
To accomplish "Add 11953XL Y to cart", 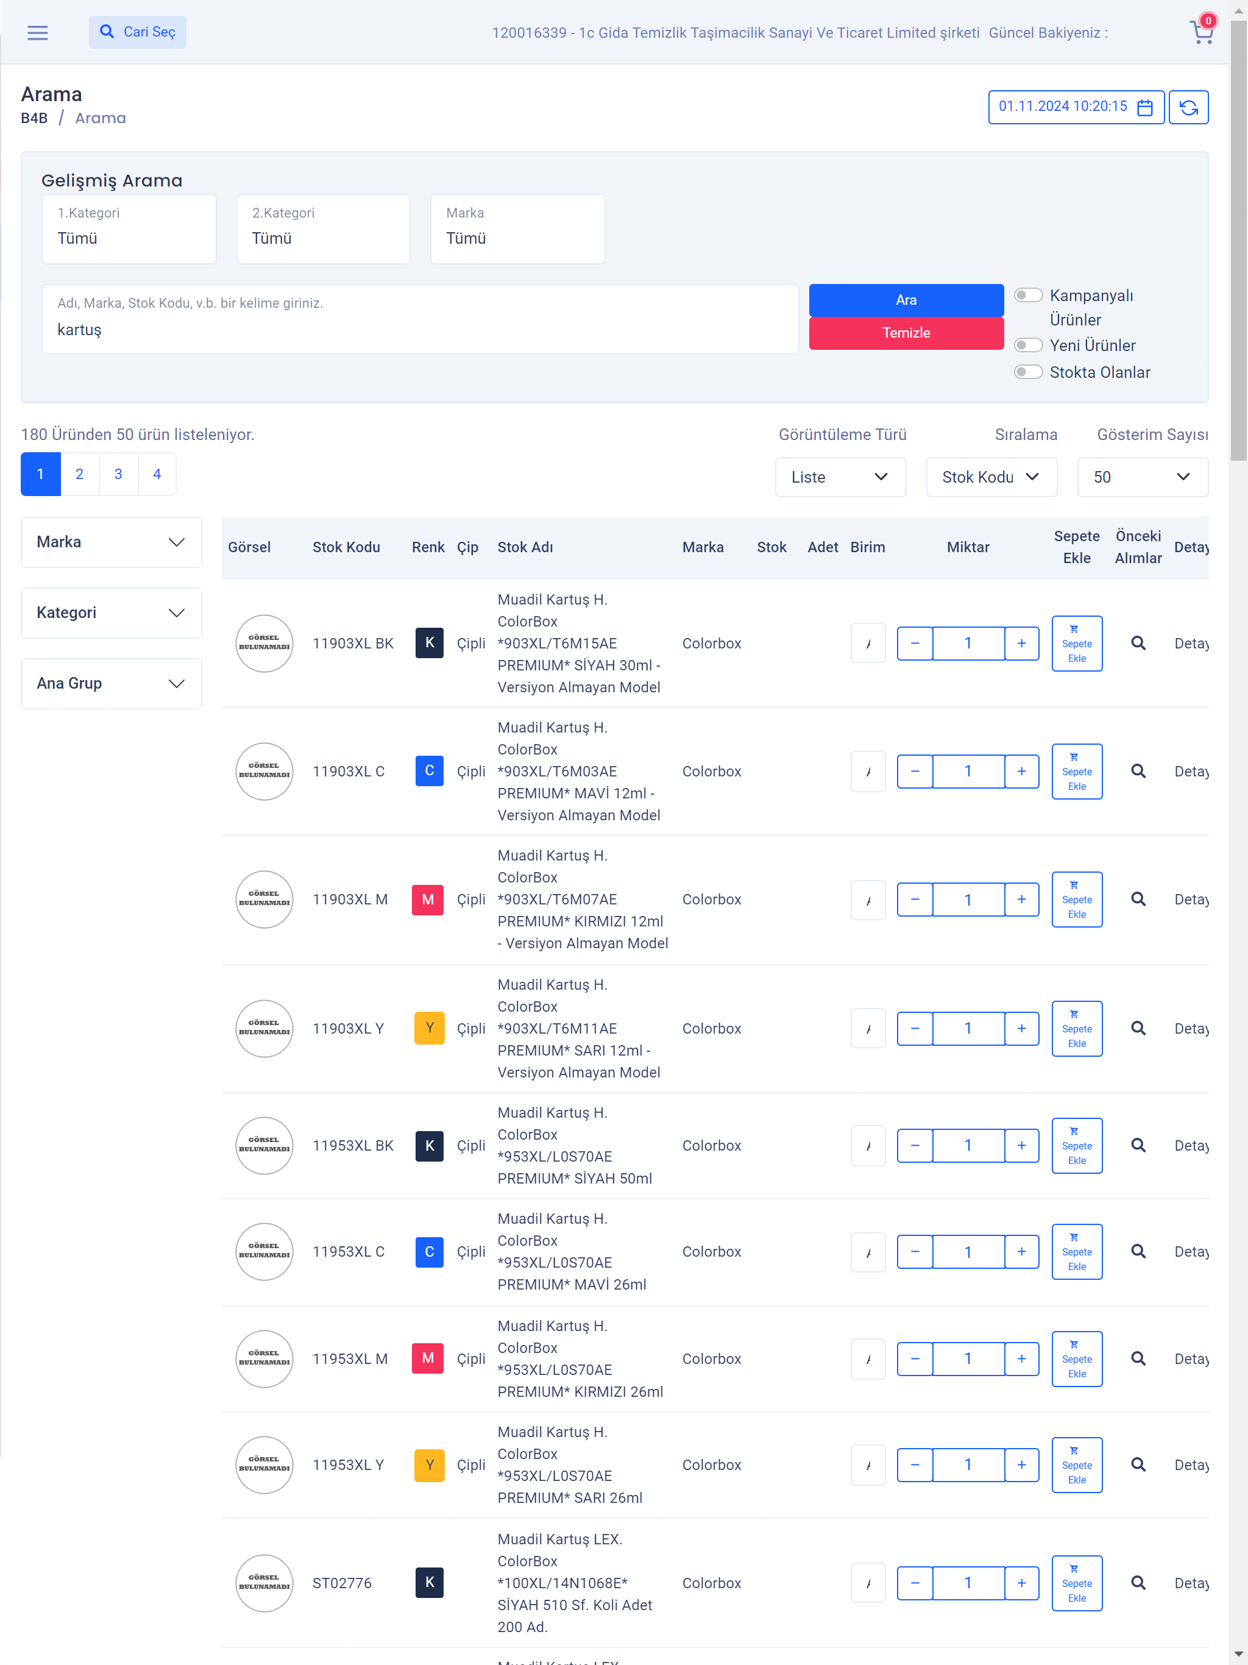I will tap(1076, 1464).
